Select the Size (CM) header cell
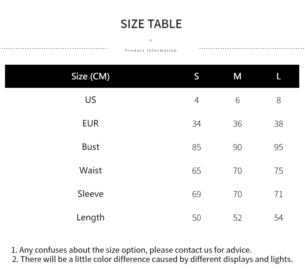The height and width of the screenshot is (277, 305). pos(90,76)
